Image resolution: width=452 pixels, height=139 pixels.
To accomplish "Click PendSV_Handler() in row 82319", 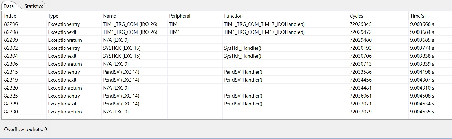I will click(243, 80).
